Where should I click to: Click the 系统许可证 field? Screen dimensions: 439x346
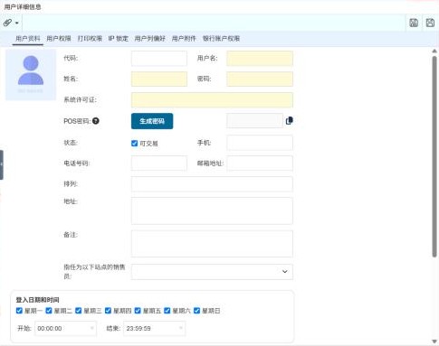212,100
